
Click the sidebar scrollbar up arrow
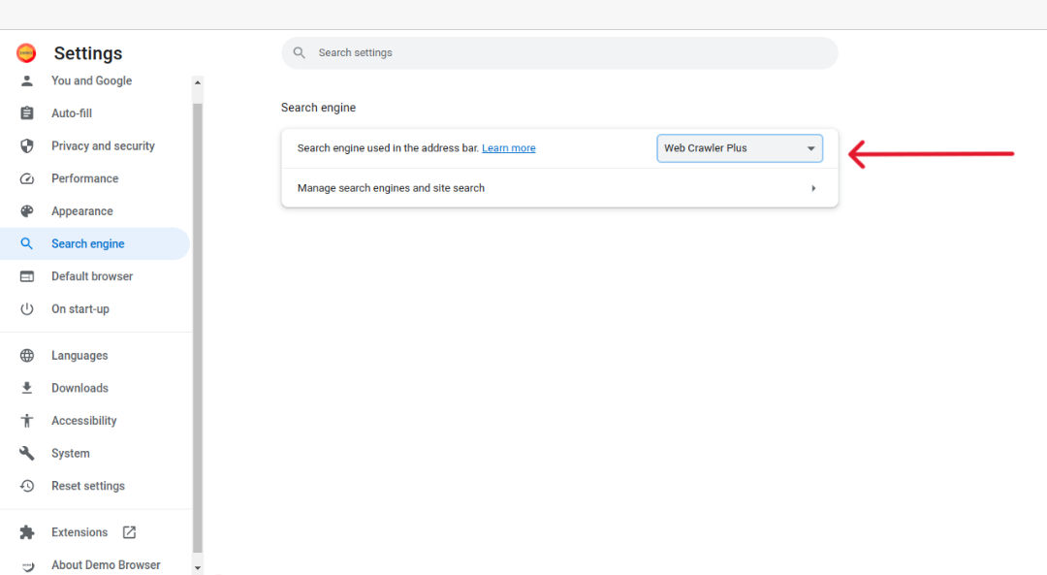click(198, 82)
